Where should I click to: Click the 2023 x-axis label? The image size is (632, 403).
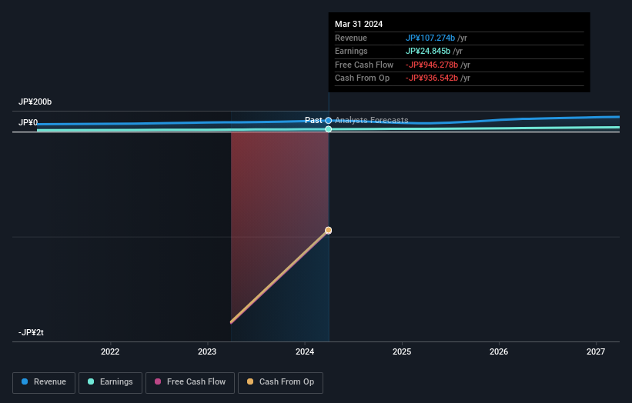point(207,351)
